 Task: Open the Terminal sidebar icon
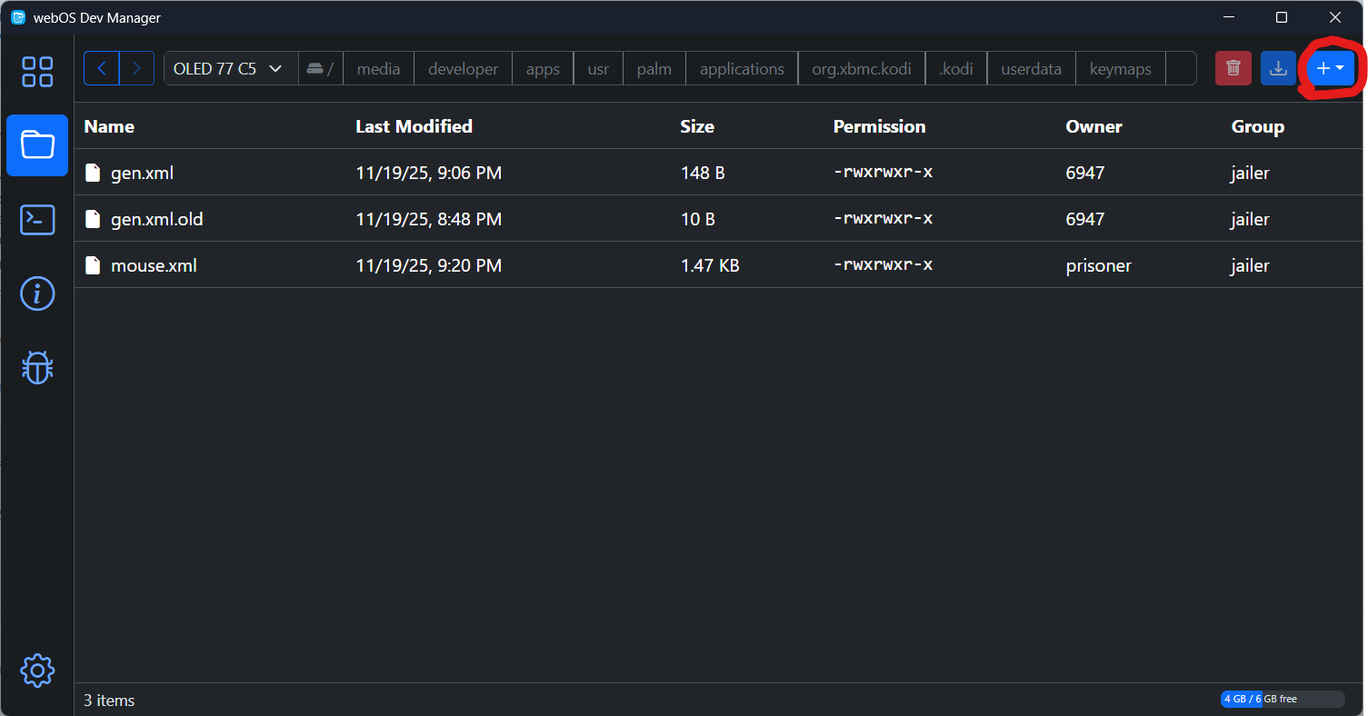(37, 220)
